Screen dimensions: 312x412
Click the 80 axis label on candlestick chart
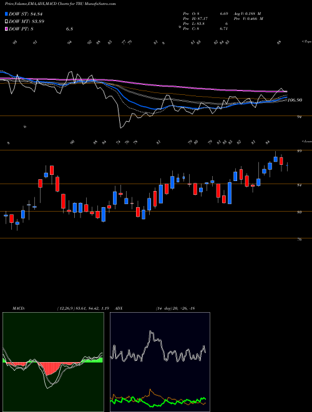pyautogui.click(x=300, y=212)
